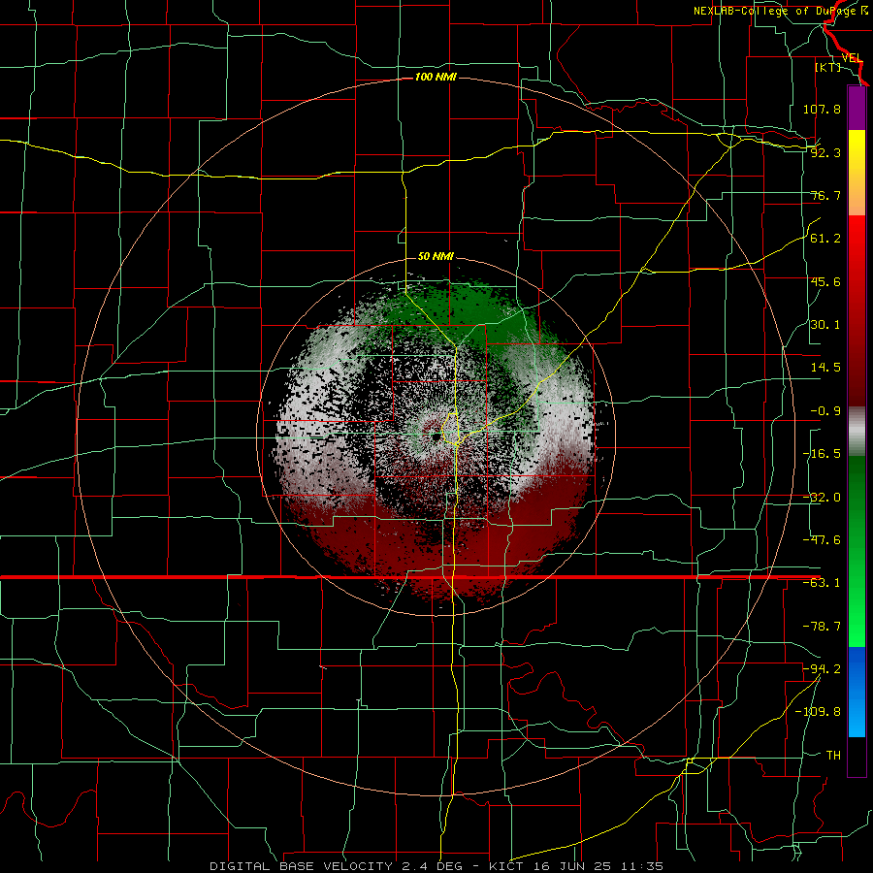Select the -109.8 legend value

818,712
